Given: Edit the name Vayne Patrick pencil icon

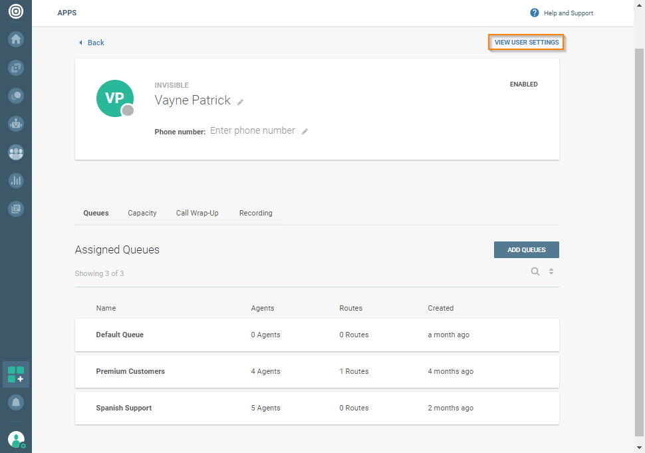Looking at the screenshot, I should point(241,102).
